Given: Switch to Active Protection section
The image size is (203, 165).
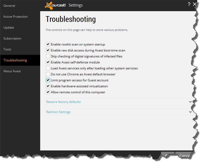Looking at the screenshot, I should tap(20, 17).
